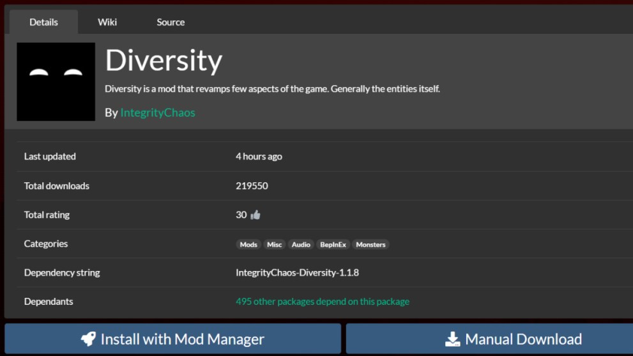Open the BepInEx category tag
633x356 pixels.
coord(333,244)
